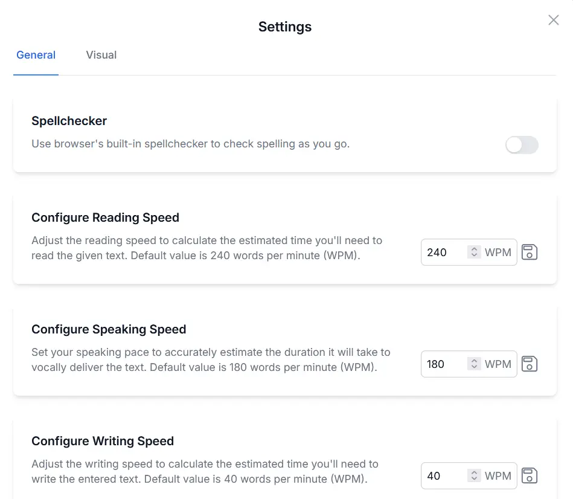Click the 240 WPM reading speed input
This screenshot has height=499, width=573.
(444, 252)
